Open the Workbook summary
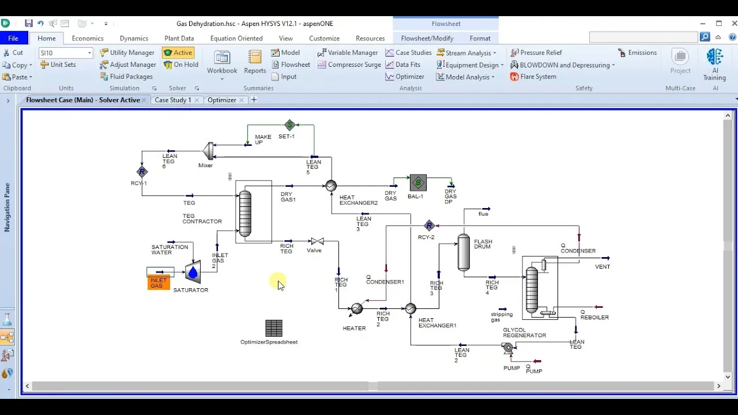Viewport: 738px width, 415px height. 222,62
